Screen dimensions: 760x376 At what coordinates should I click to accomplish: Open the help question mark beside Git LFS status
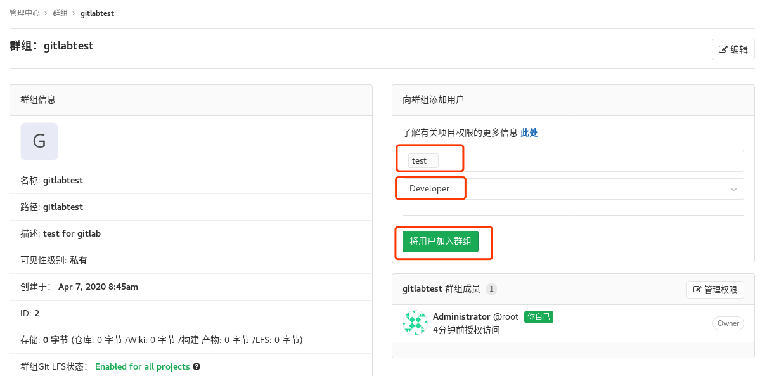(x=196, y=366)
